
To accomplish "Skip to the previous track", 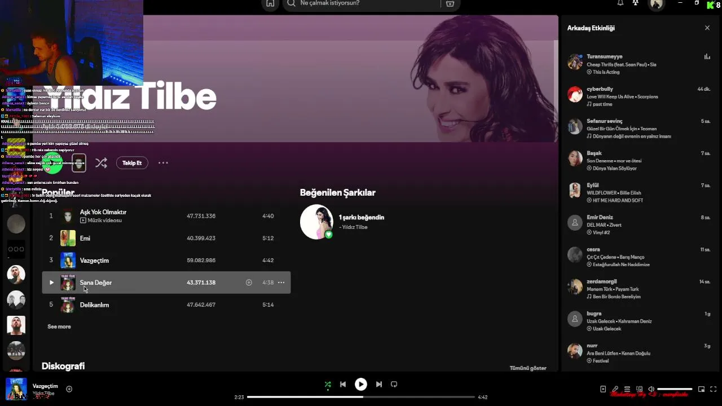I will click(343, 385).
